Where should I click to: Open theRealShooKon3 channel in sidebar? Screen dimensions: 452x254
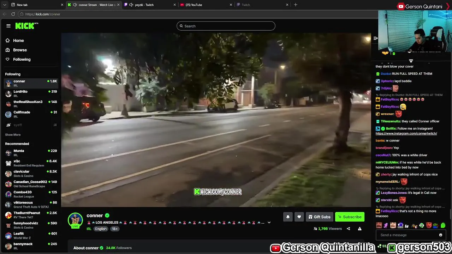(x=31, y=104)
